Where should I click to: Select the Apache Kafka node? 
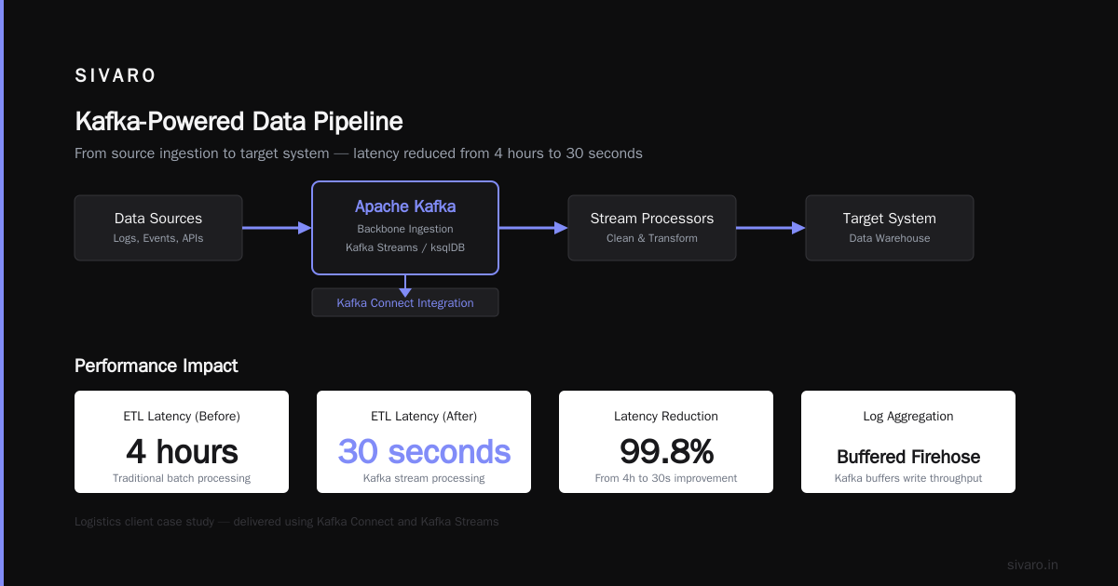[x=405, y=228]
